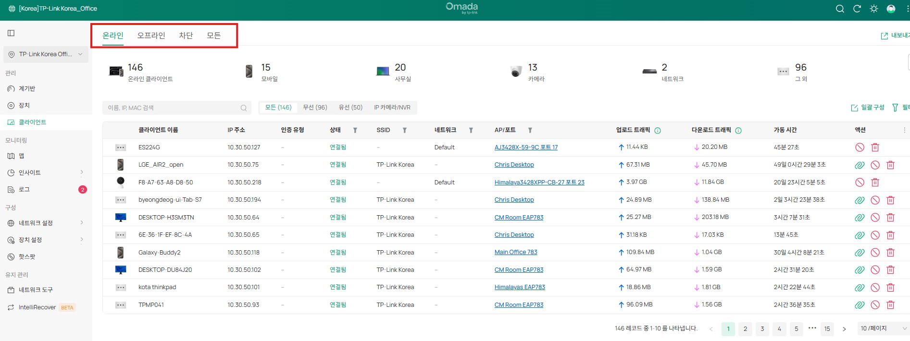This screenshot has height=341, width=910.
Task: Toggle the light/dark theme sun icon
Action: 874,9
